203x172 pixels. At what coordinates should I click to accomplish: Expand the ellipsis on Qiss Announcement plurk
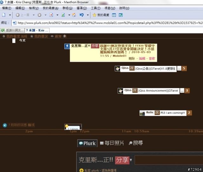coord(182,91)
